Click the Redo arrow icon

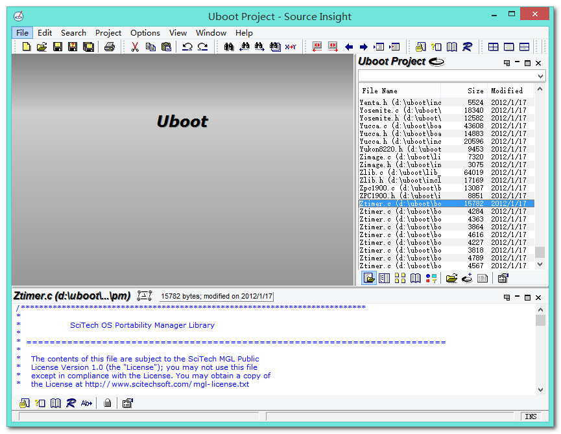(x=202, y=47)
